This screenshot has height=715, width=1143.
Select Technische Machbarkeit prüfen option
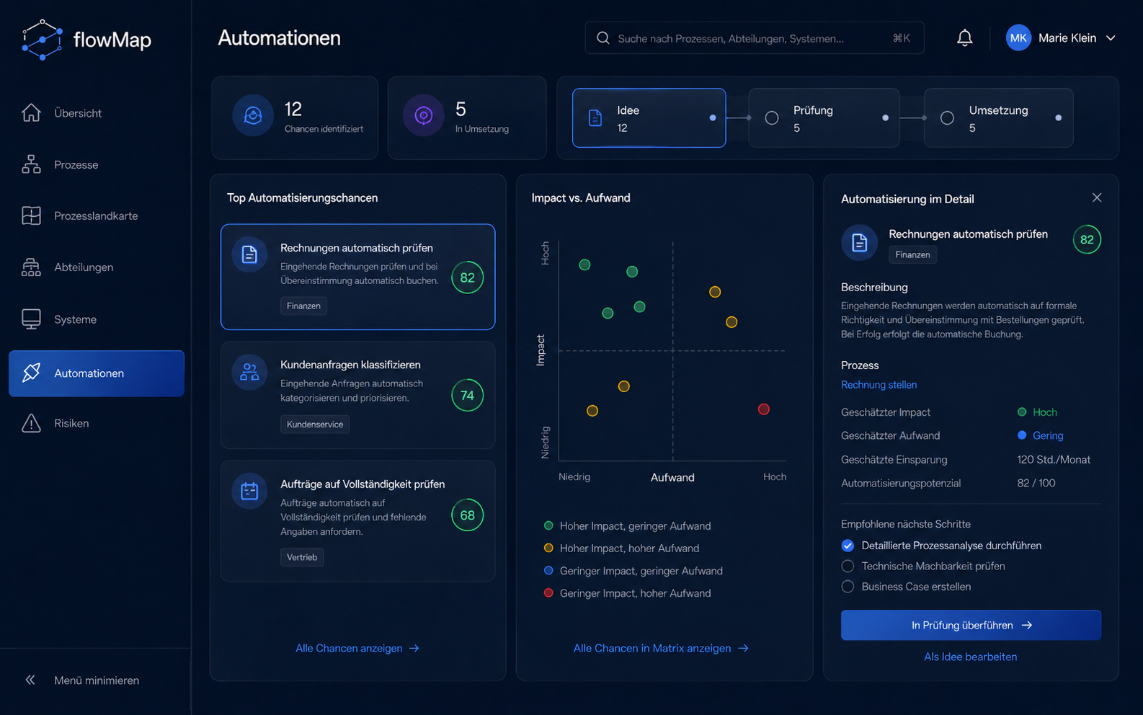[x=848, y=567]
